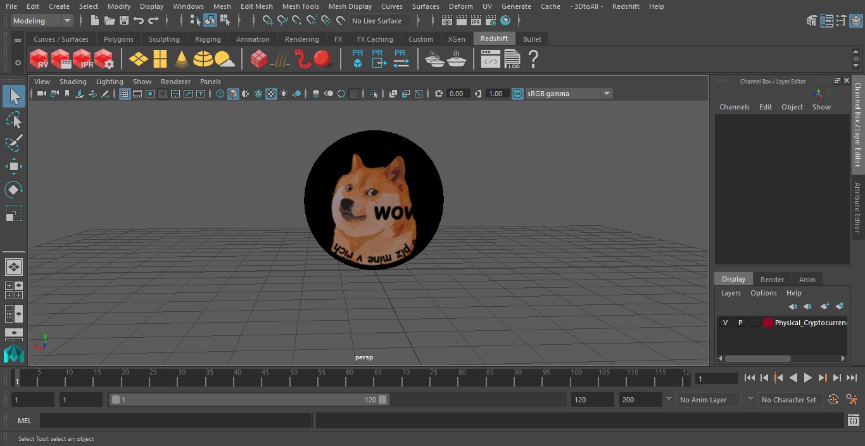Open the Channels menu in Channel Box

pyautogui.click(x=734, y=107)
